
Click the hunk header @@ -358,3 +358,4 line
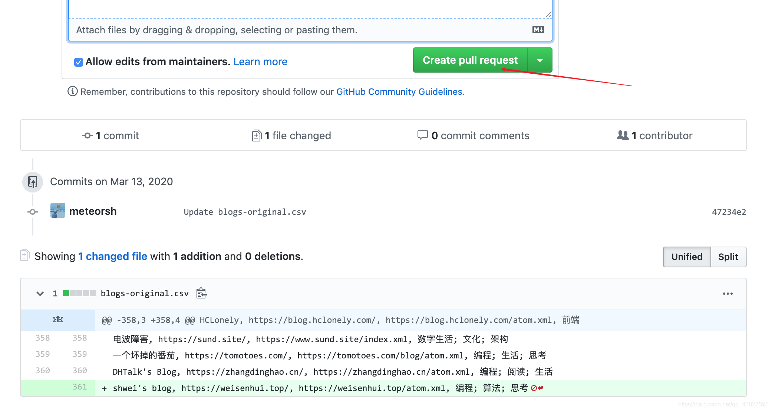(x=420, y=320)
